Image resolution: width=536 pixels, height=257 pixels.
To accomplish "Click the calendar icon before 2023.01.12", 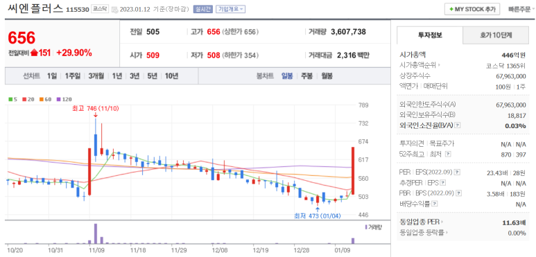I will (114, 9).
